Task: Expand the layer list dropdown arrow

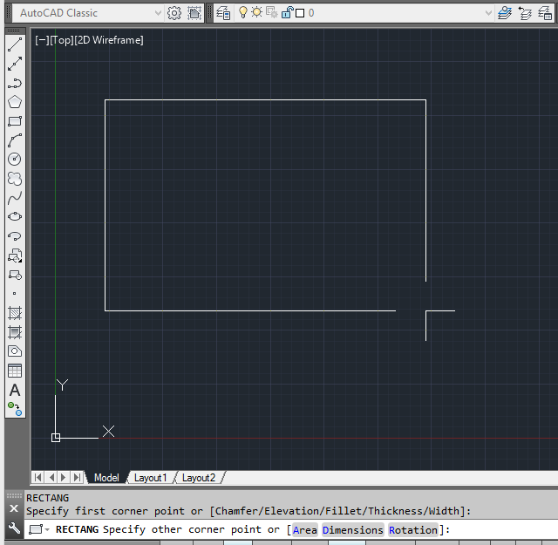Action: (488, 13)
